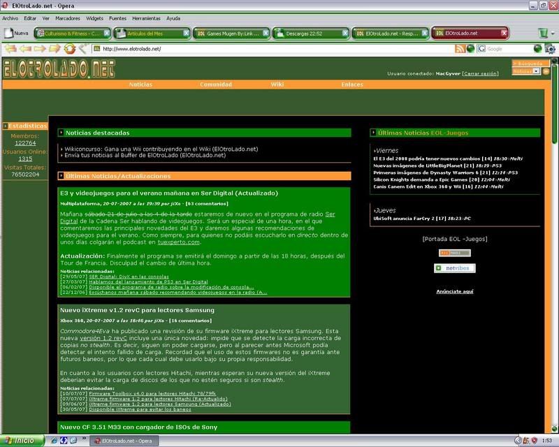Open the tuexperto.com link

[x=179, y=242]
